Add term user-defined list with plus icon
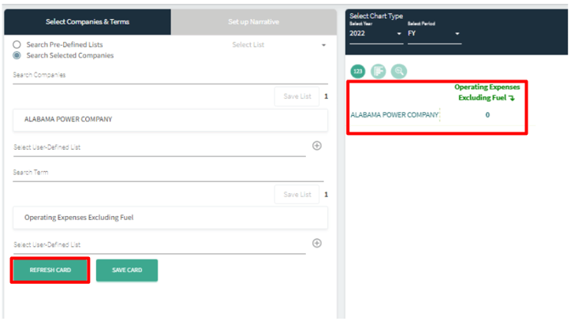This screenshot has width=571, height=332. click(317, 243)
